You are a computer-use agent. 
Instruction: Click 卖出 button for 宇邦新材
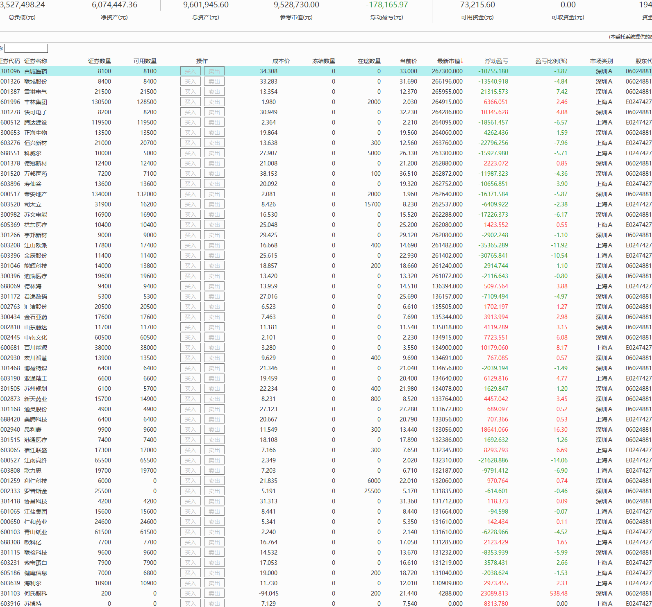pyautogui.click(x=214, y=235)
